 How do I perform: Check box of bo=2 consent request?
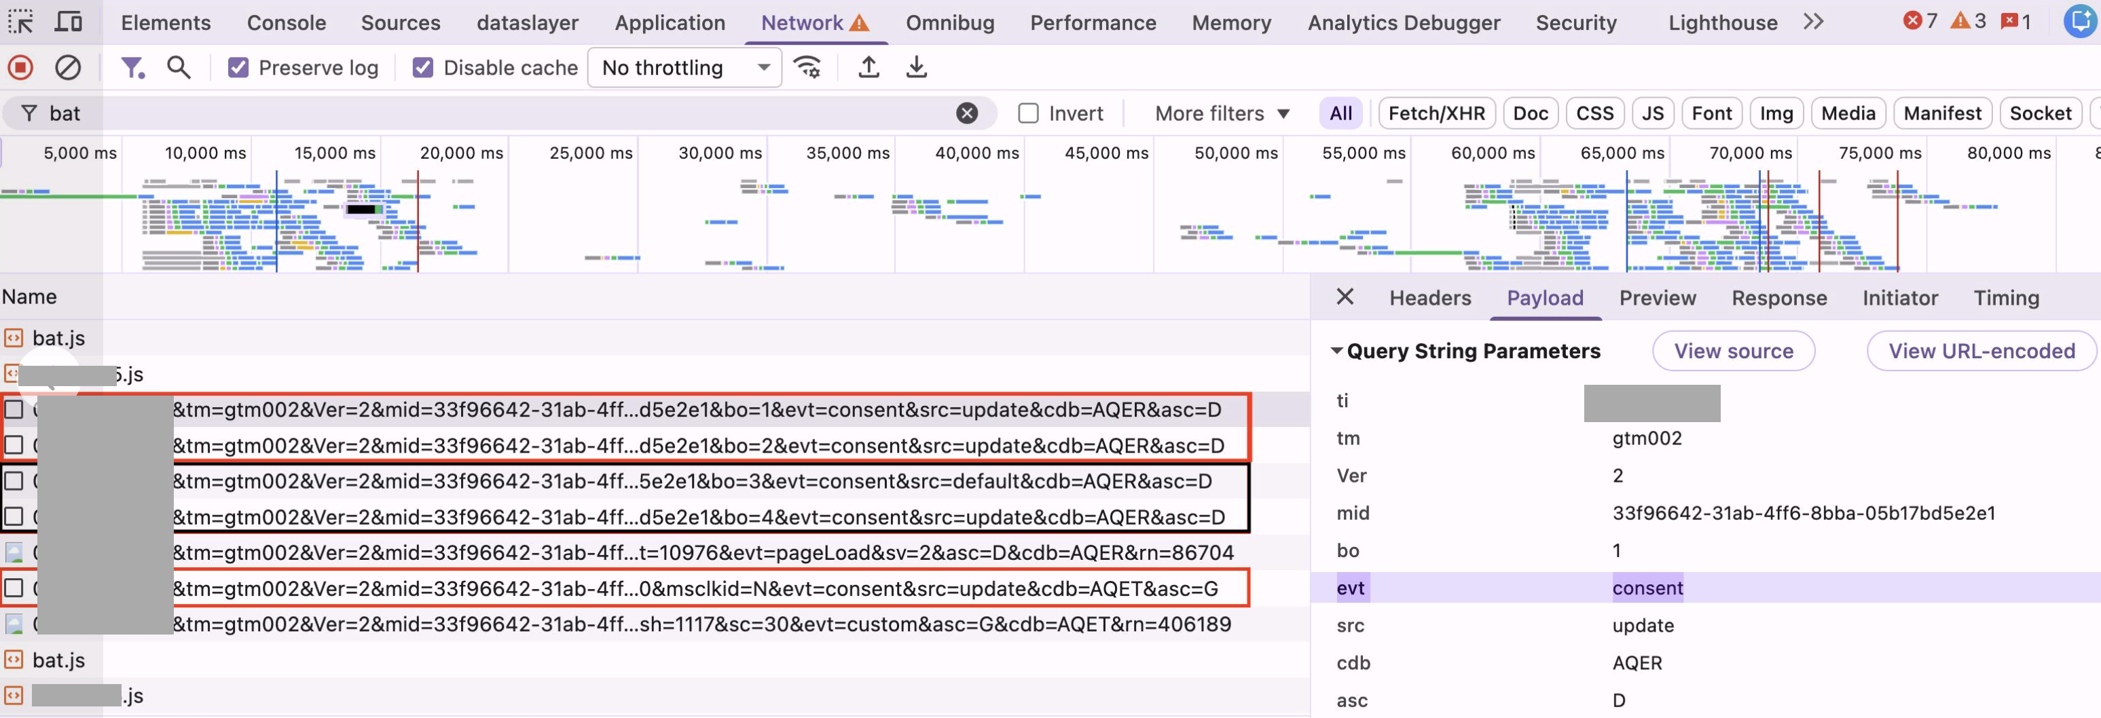pyautogui.click(x=14, y=445)
